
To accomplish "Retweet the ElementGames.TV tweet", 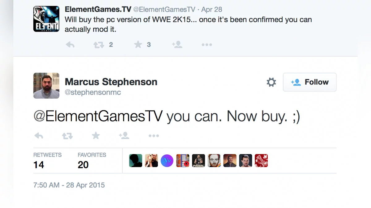I will point(99,45).
